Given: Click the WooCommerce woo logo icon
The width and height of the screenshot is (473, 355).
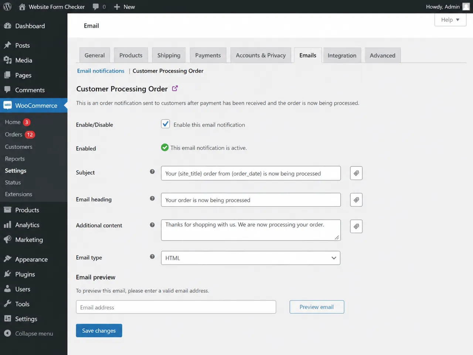Looking at the screenshot, I should (x=7, y=105).
